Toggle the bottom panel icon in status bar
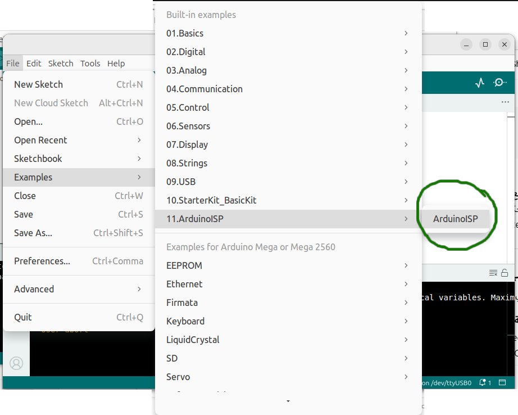518x415 pixels. point(503,382)
